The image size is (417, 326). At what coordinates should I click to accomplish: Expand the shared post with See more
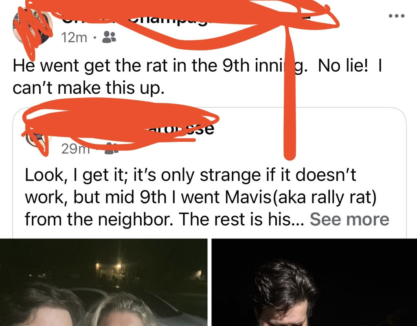(349, 219)
